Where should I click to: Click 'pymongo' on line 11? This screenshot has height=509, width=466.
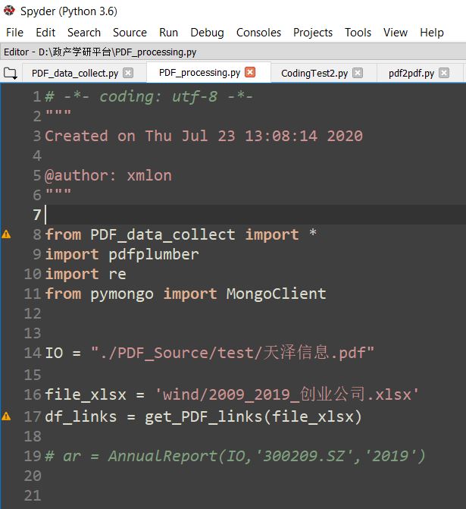(x=122, y=294)
